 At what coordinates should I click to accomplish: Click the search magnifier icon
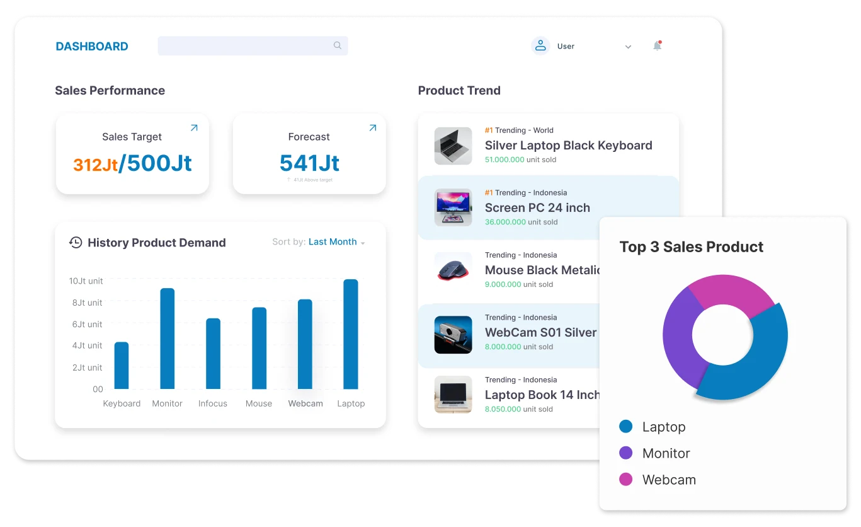pyautogui.click(x=338, y=45)
